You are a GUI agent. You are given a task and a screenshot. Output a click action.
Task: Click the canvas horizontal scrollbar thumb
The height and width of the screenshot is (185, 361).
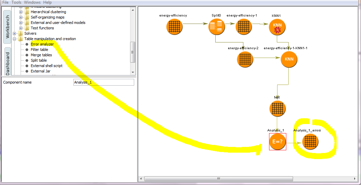218,179
